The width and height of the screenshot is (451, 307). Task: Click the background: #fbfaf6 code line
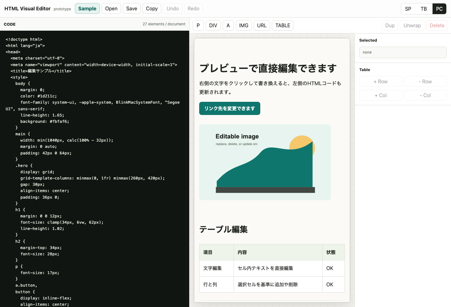point(45,122)
